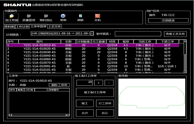Click the 拆分 split button
Viewport: 194px width, 124px height.
click(x=105, y=113)
